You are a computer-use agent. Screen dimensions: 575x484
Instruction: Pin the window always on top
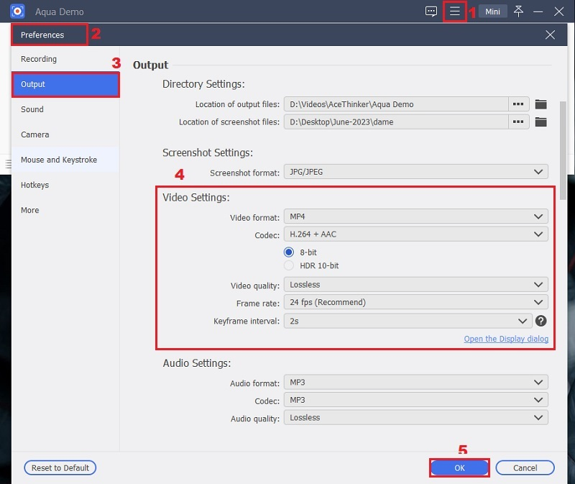coord(518,11)
